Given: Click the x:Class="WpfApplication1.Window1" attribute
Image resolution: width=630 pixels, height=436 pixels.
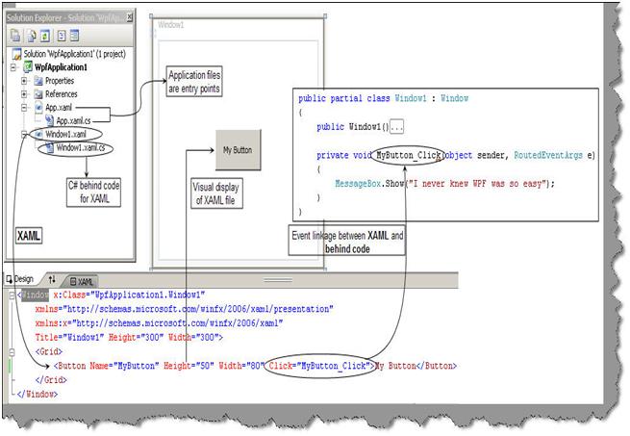Looking at the screenshot, I should click(x=130, y=295).
